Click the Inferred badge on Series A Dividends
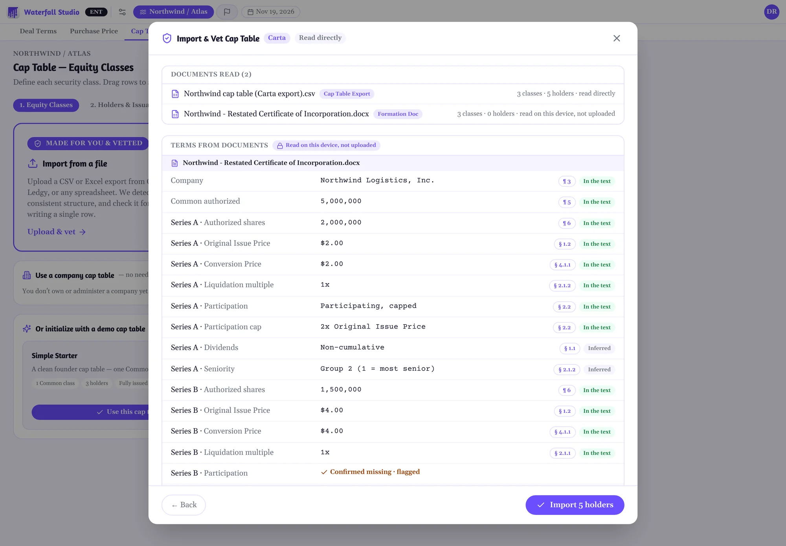Image resolution: width=786 pixels, height=546 pixels. coord(599,348)
